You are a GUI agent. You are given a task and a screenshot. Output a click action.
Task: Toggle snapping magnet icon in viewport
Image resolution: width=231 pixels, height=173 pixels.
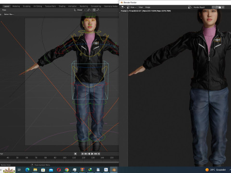pyautogui.click(x=94, y=10)
